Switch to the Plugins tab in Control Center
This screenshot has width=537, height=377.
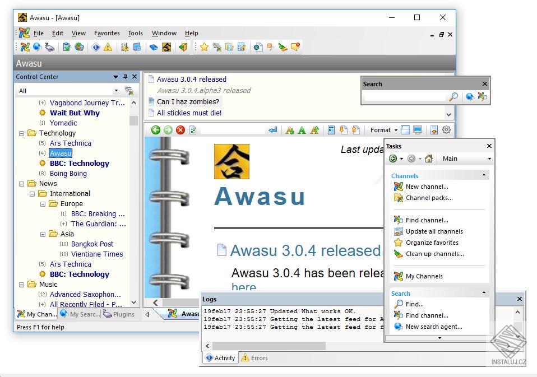[118, 314]
